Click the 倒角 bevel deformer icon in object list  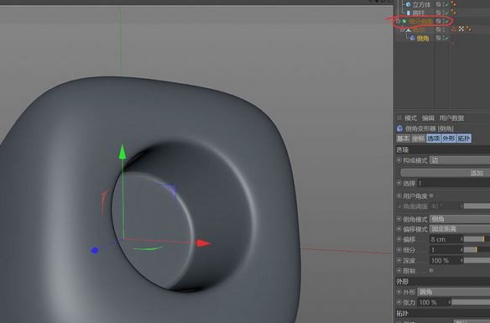coord(413,38)
